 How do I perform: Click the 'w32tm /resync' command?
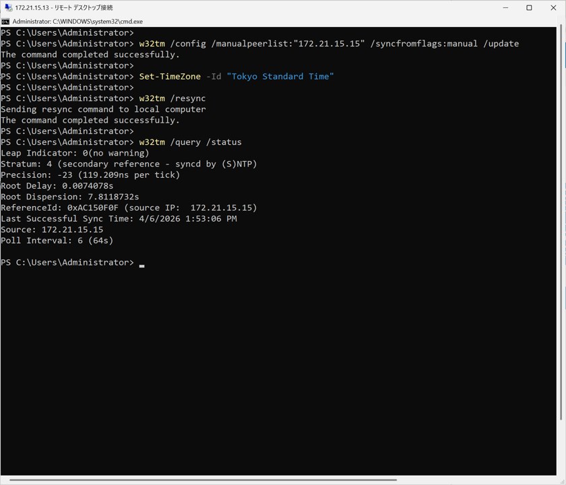[172, 98]
